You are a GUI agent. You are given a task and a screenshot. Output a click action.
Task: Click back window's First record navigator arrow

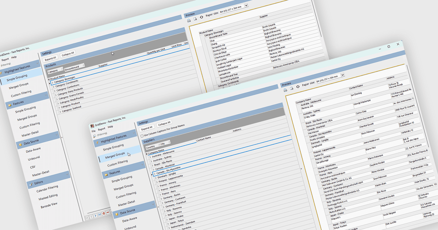point(87,218)
